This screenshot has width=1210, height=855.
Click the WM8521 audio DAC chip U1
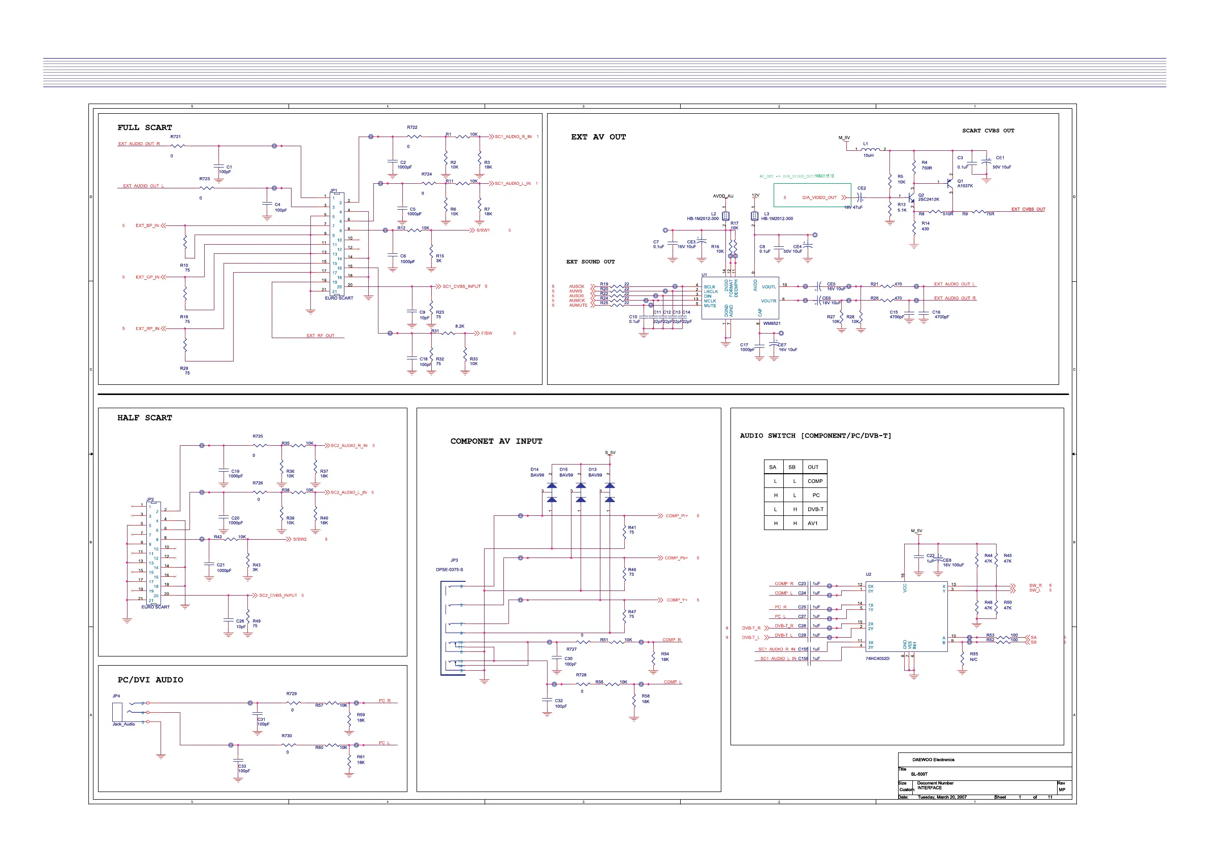pyautogui.click(x=740, y=298)
